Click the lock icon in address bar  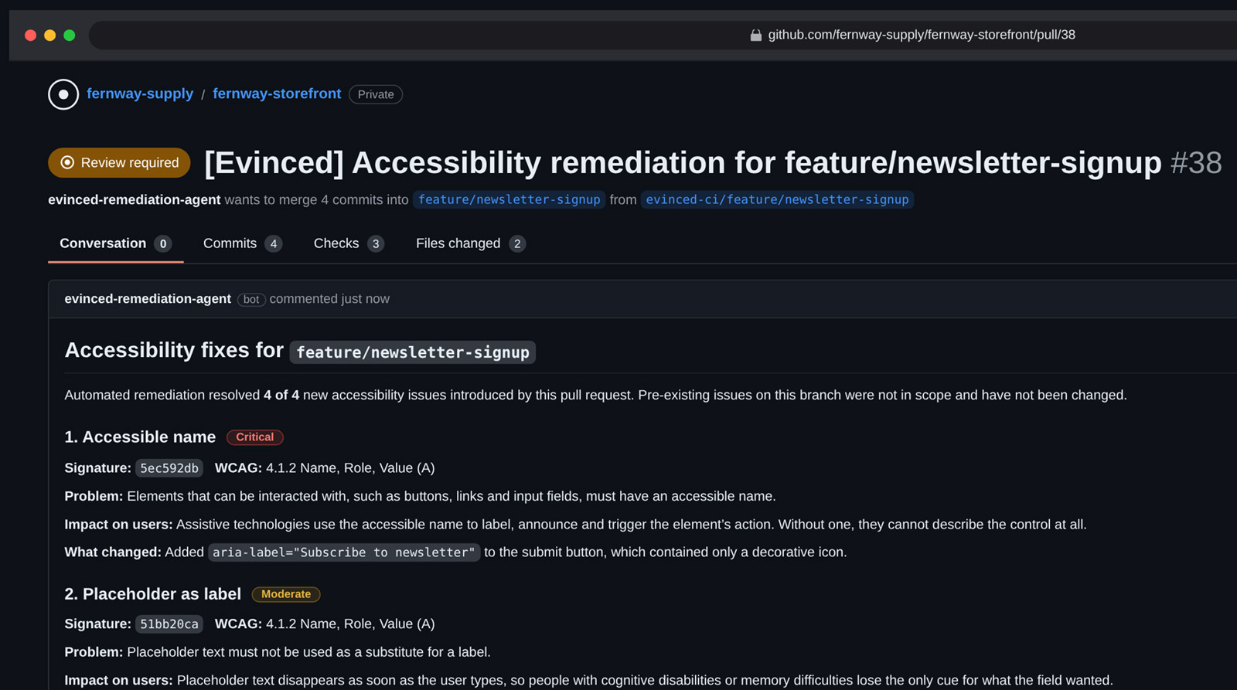click(x=755, y=35)
